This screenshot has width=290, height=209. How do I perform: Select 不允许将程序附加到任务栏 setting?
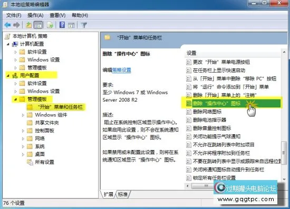221,153
